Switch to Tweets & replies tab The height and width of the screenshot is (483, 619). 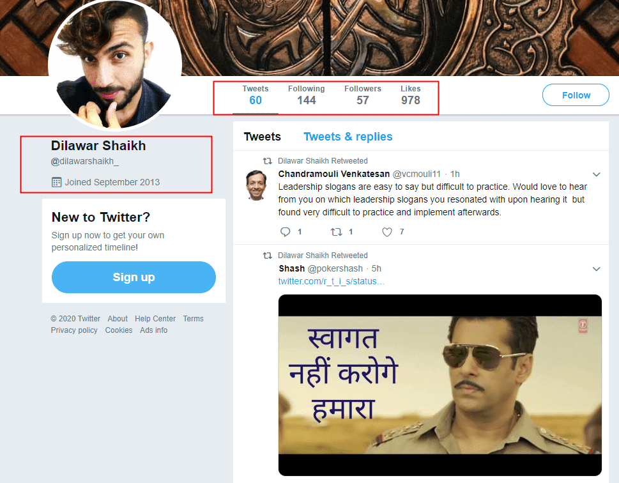coord(348,137)
